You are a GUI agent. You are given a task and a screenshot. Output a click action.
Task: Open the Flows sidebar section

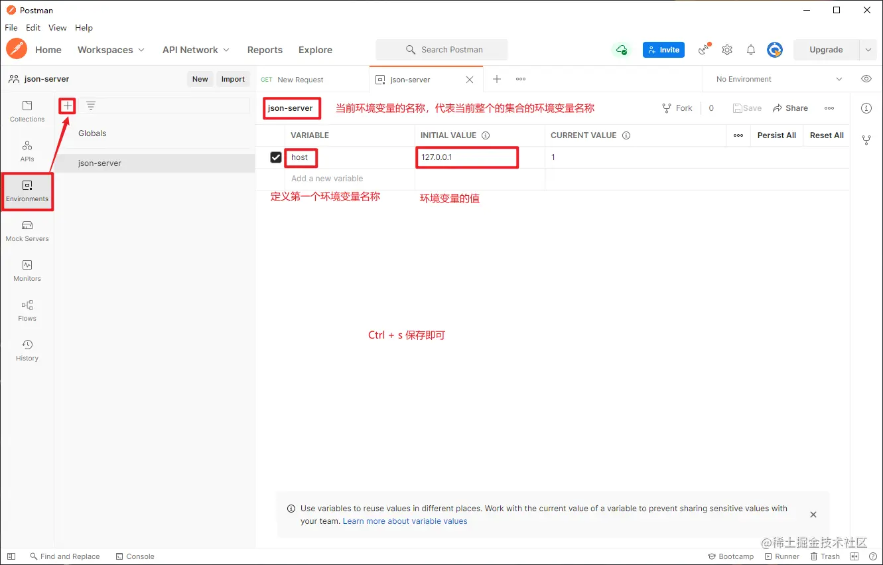[x=27, y=311]
